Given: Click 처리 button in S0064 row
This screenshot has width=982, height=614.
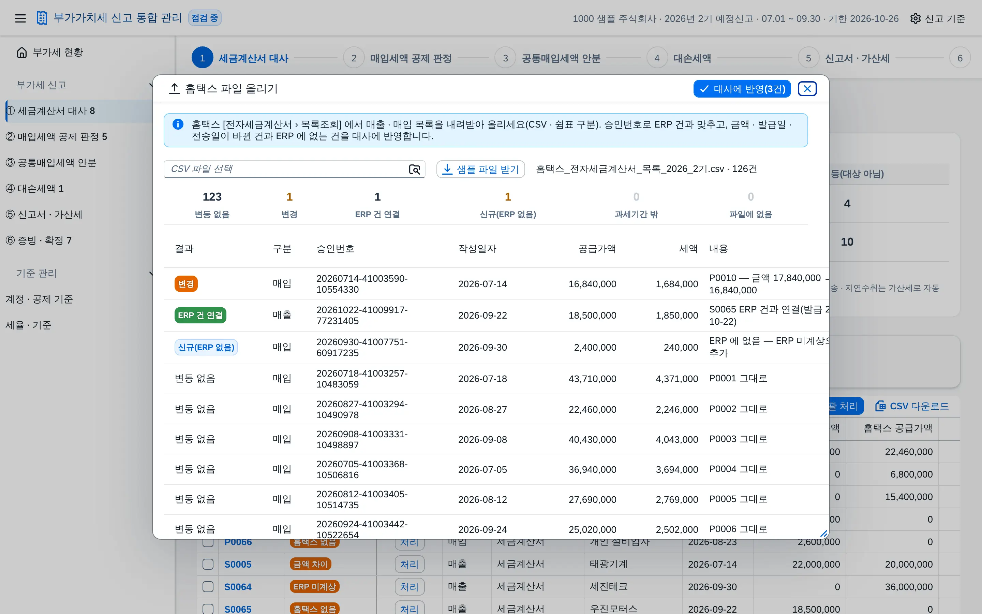Looking at the screenshot, I should point(410,586).
